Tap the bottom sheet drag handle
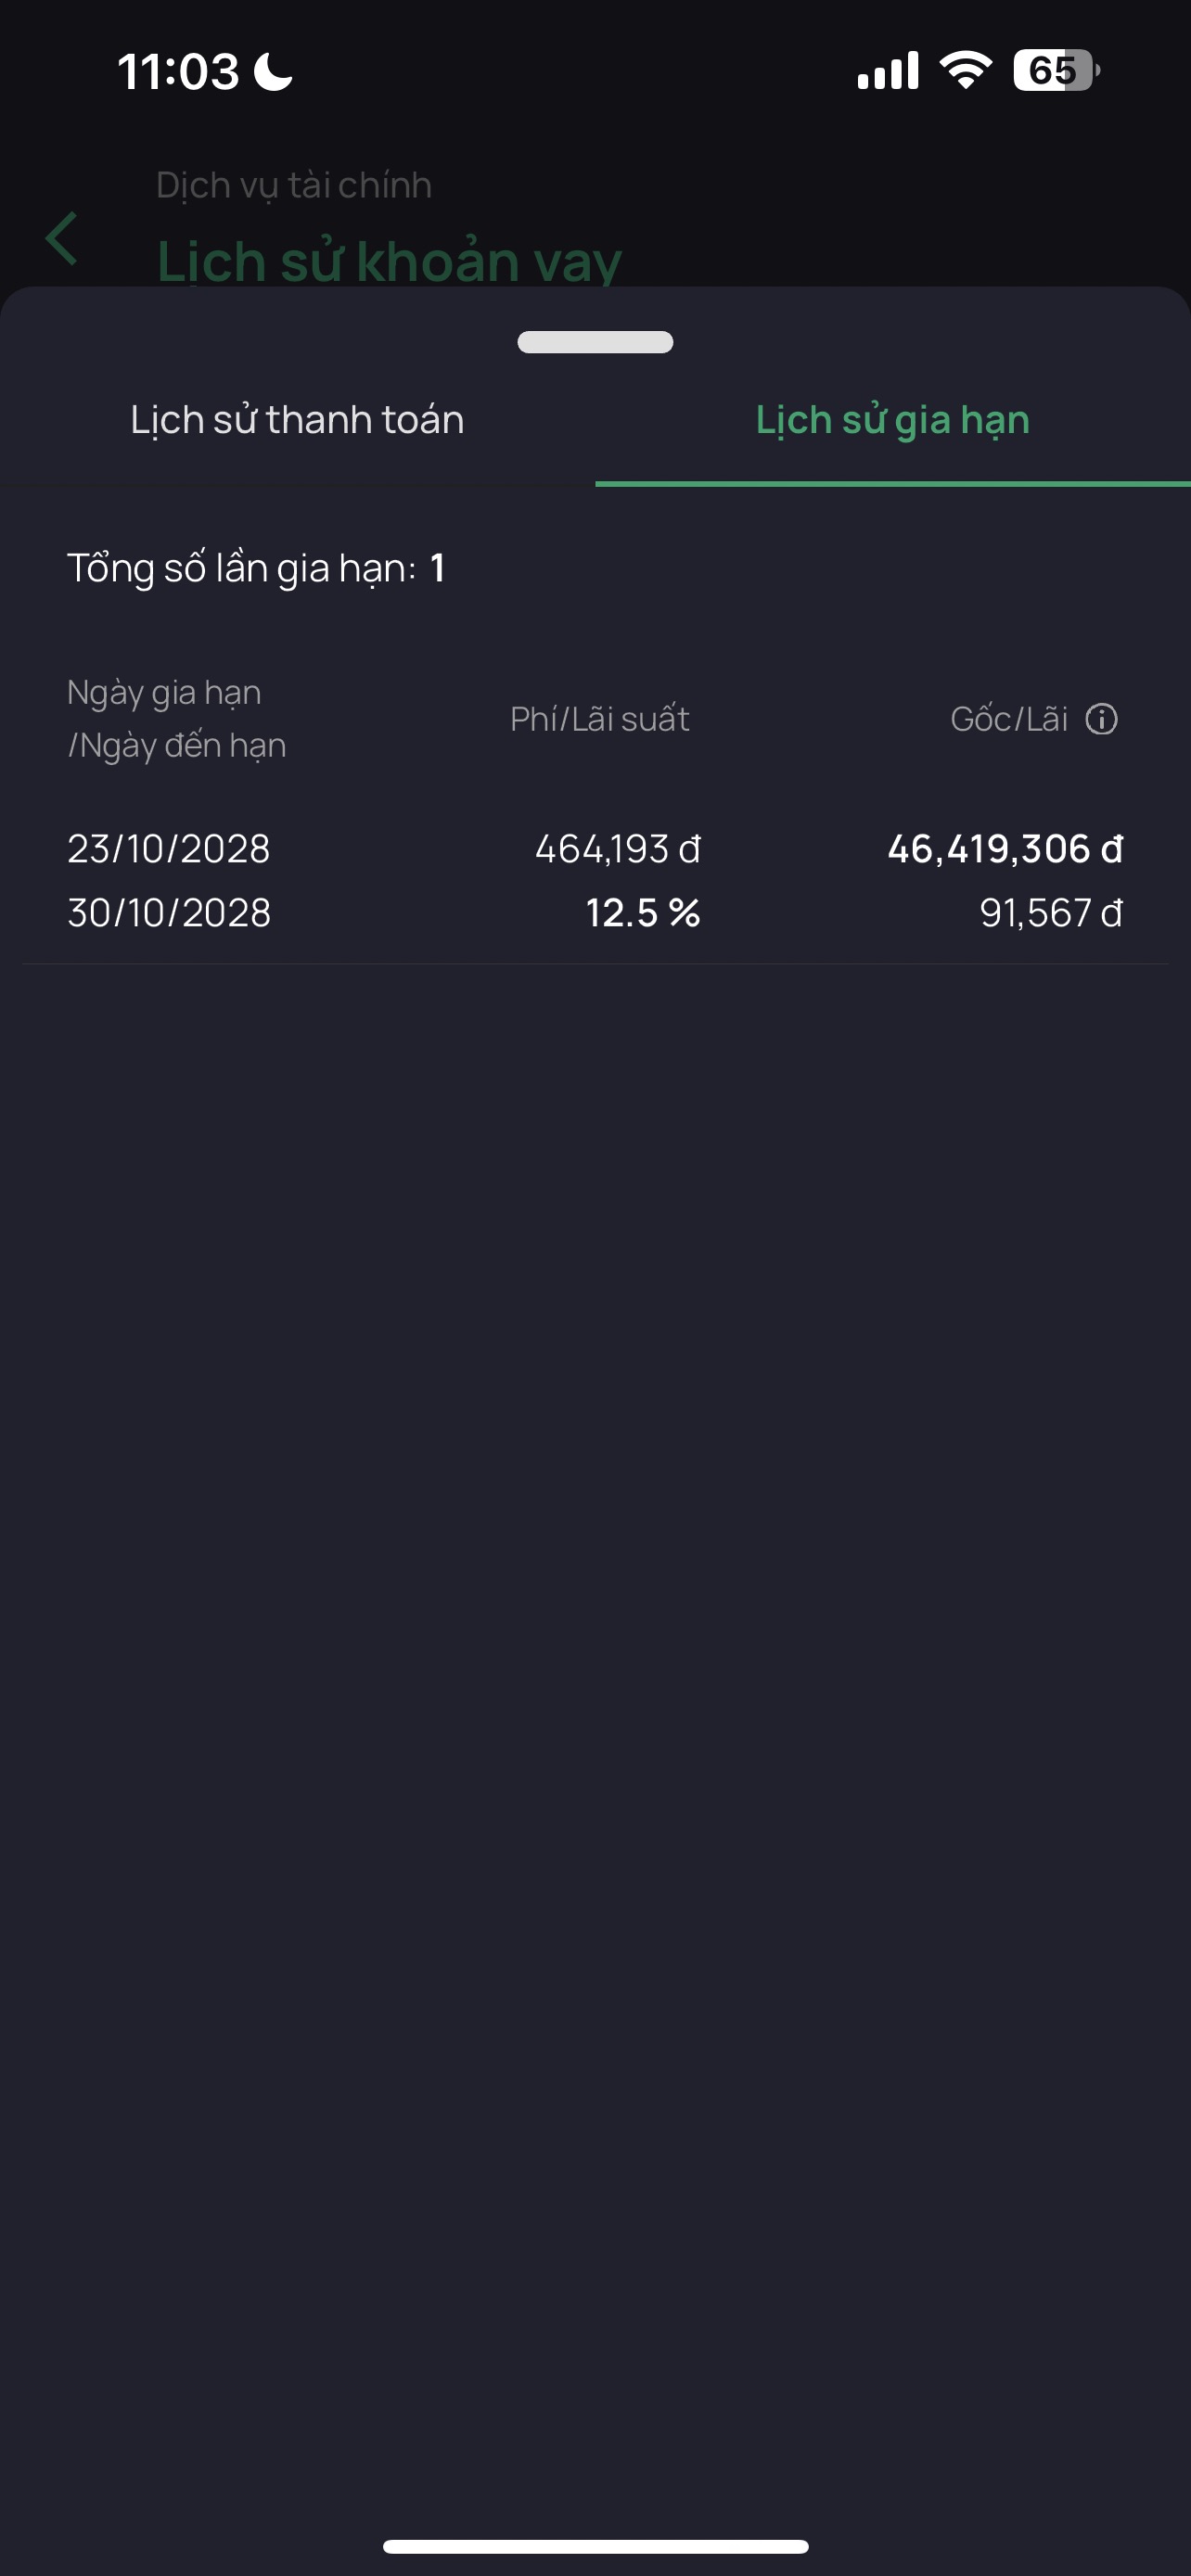The width and height of the screenshot is (1191, 2576). [x=595, y=342]
